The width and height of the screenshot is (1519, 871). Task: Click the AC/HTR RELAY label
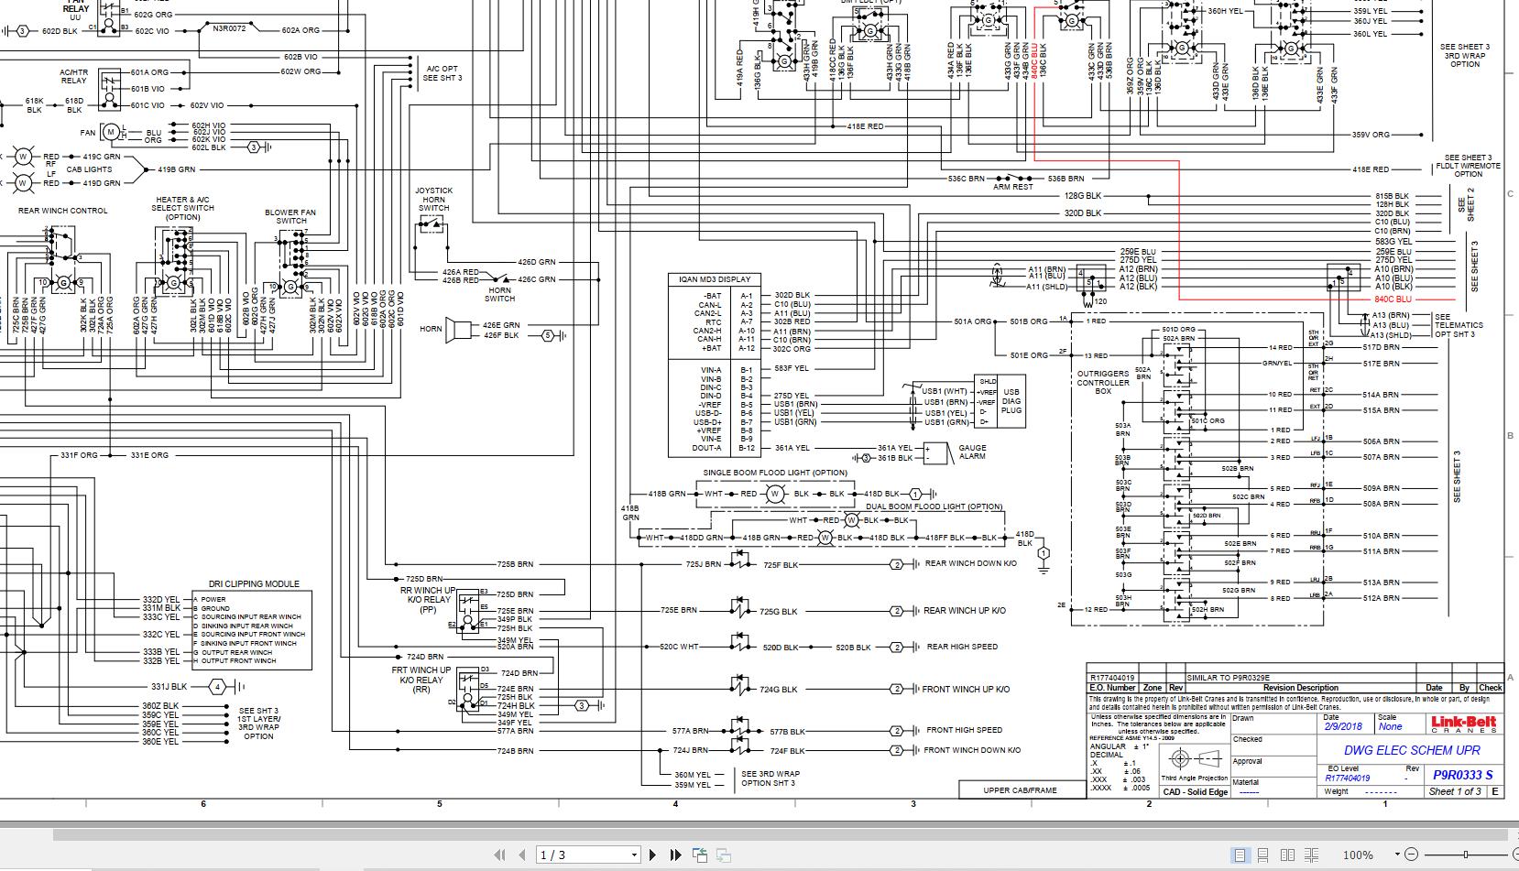74,76
